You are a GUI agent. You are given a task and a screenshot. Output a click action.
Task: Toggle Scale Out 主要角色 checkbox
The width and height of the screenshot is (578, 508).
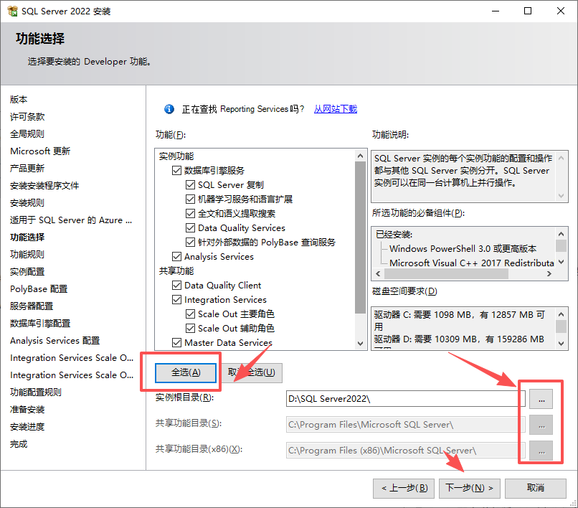[190, 314]
